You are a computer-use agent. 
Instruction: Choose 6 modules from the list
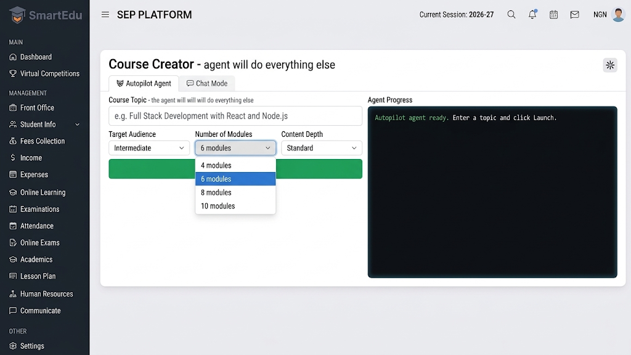click(235, 179)
